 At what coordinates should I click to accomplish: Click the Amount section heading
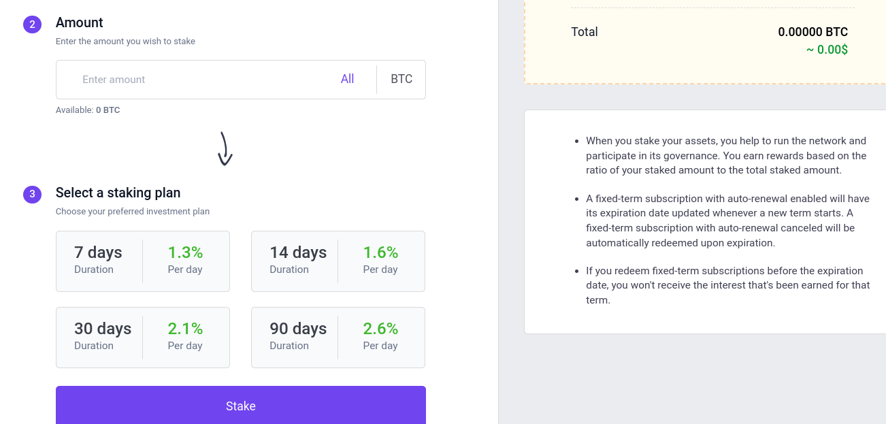click(80, 22)
